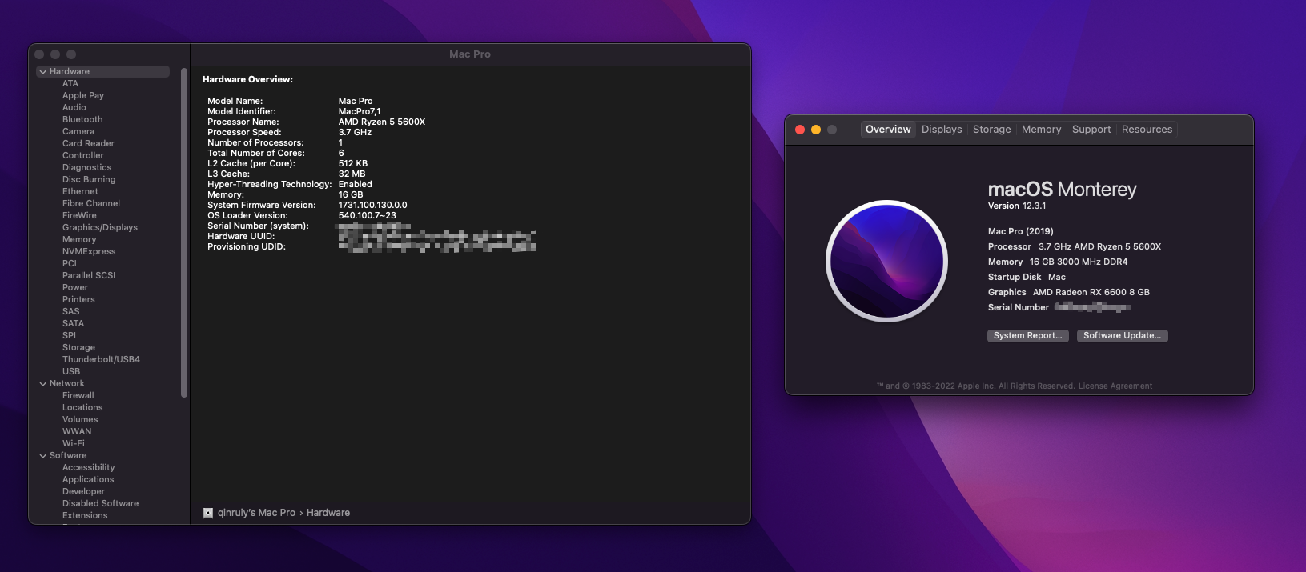Select FireWire in the sidebar
The image size is (1306, 572).
coord(79,216)
